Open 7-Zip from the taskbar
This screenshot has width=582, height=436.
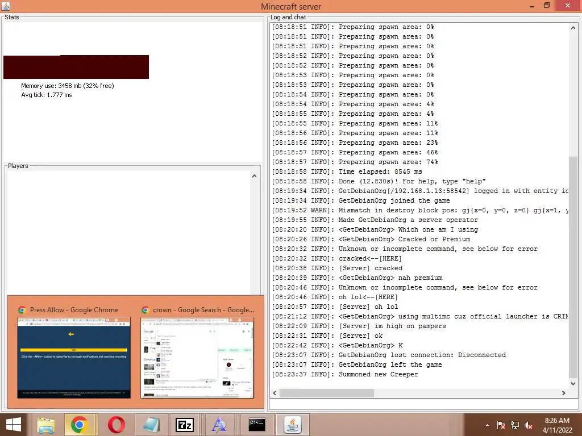[x=185, y=425]
